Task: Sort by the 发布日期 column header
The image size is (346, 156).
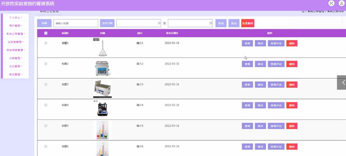Action: pos(172,33)
